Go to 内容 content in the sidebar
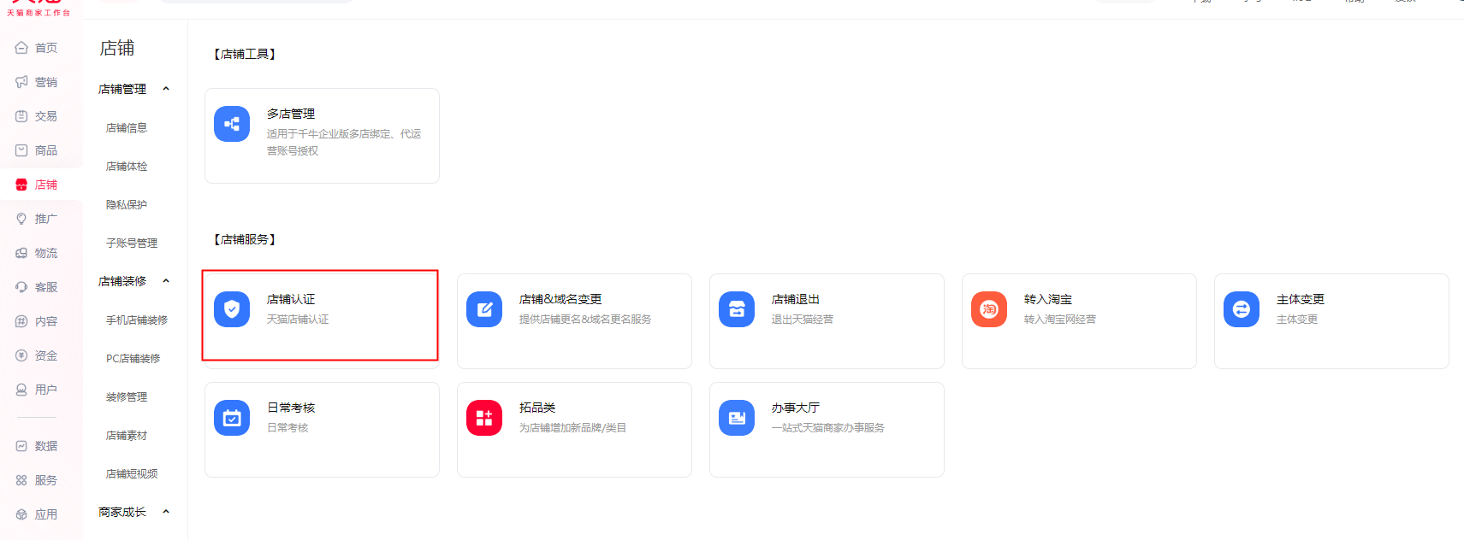Viewport: 1464px width, 540px height. 37,321
